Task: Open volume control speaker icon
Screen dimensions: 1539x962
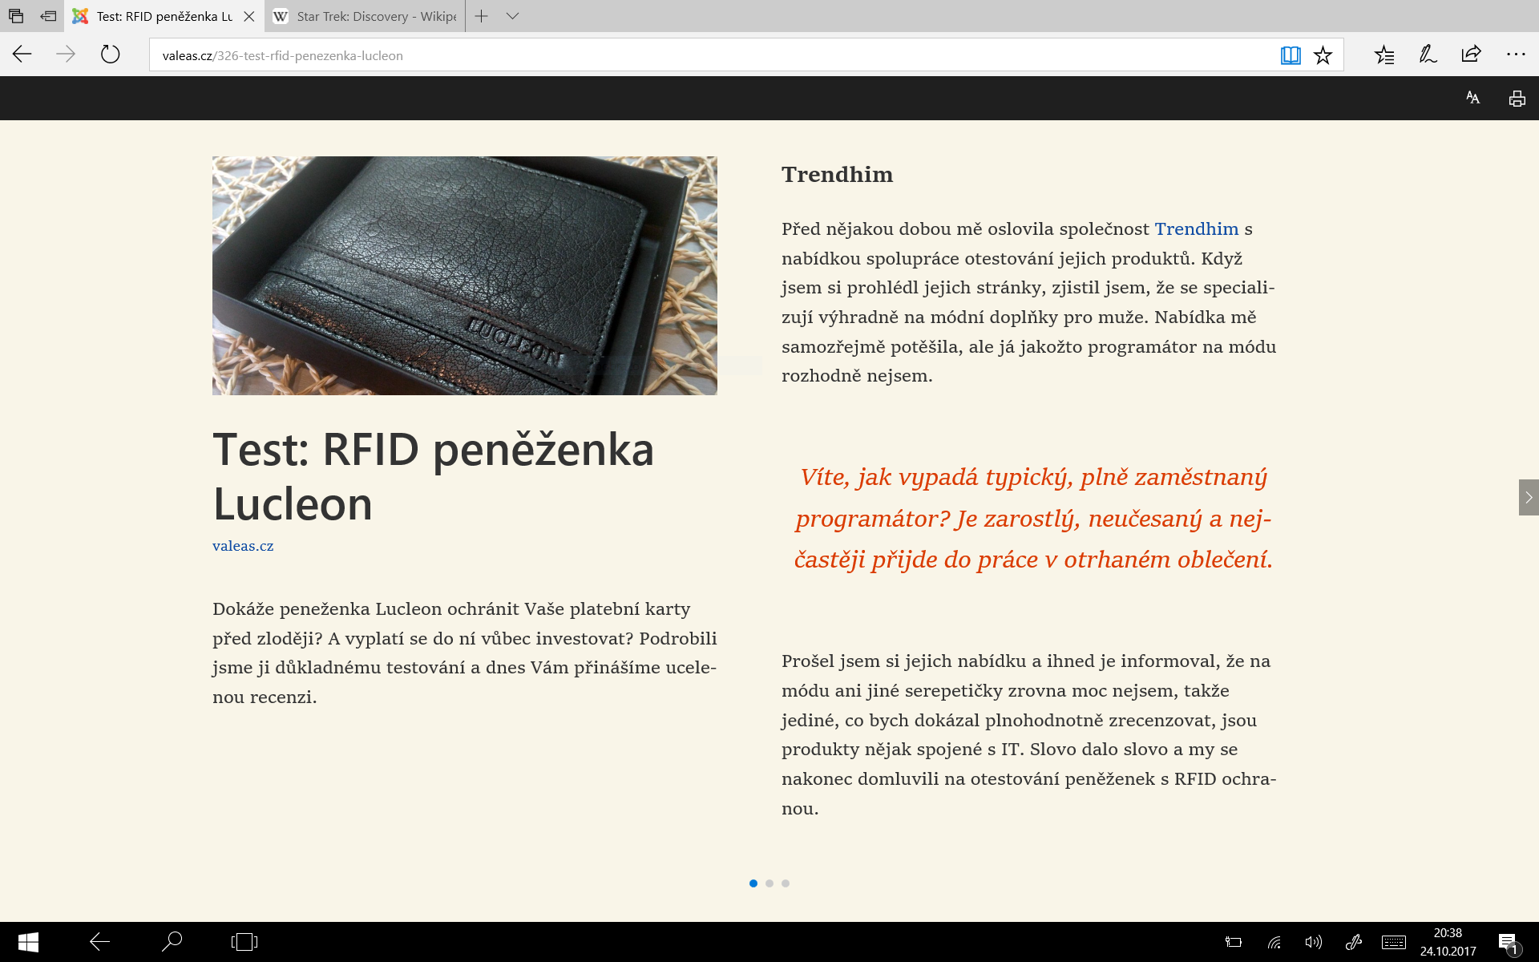Action: pos(1313,943)
